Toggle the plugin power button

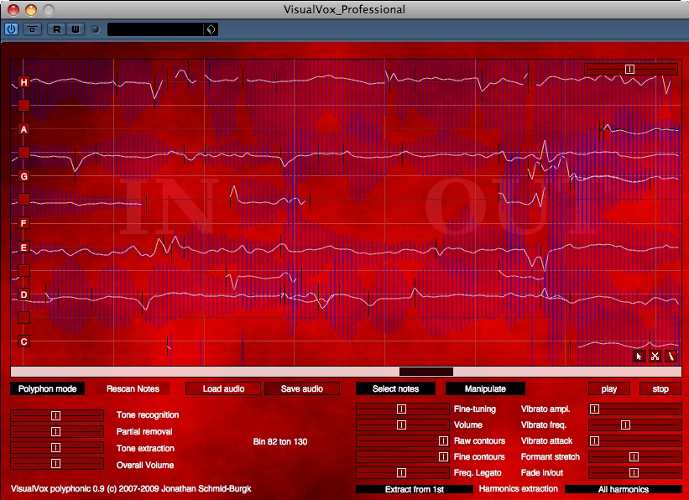(12, 29)
